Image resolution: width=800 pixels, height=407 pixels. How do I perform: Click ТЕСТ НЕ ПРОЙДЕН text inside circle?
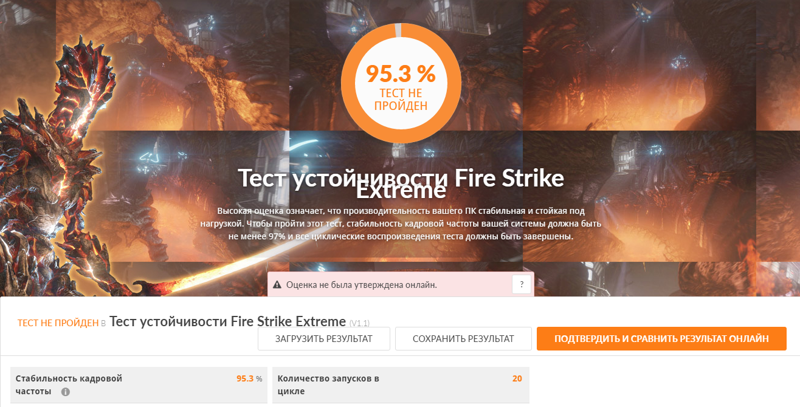tap(401, 100)
